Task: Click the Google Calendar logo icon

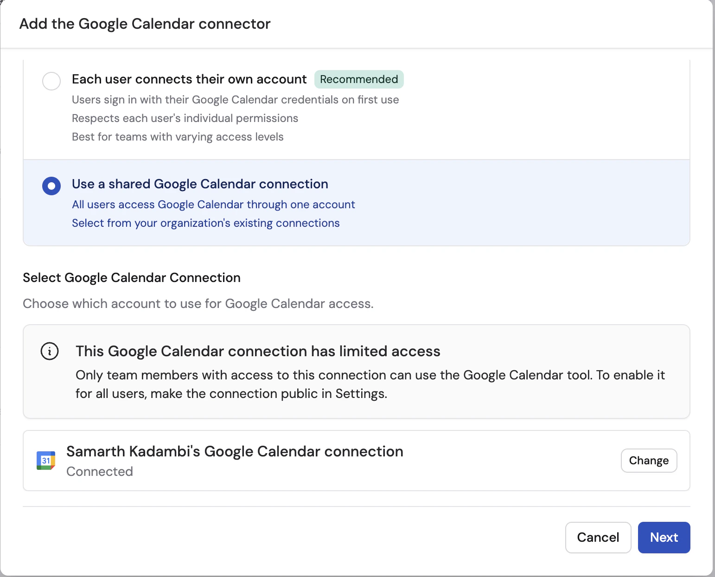Action: (46, 461)
